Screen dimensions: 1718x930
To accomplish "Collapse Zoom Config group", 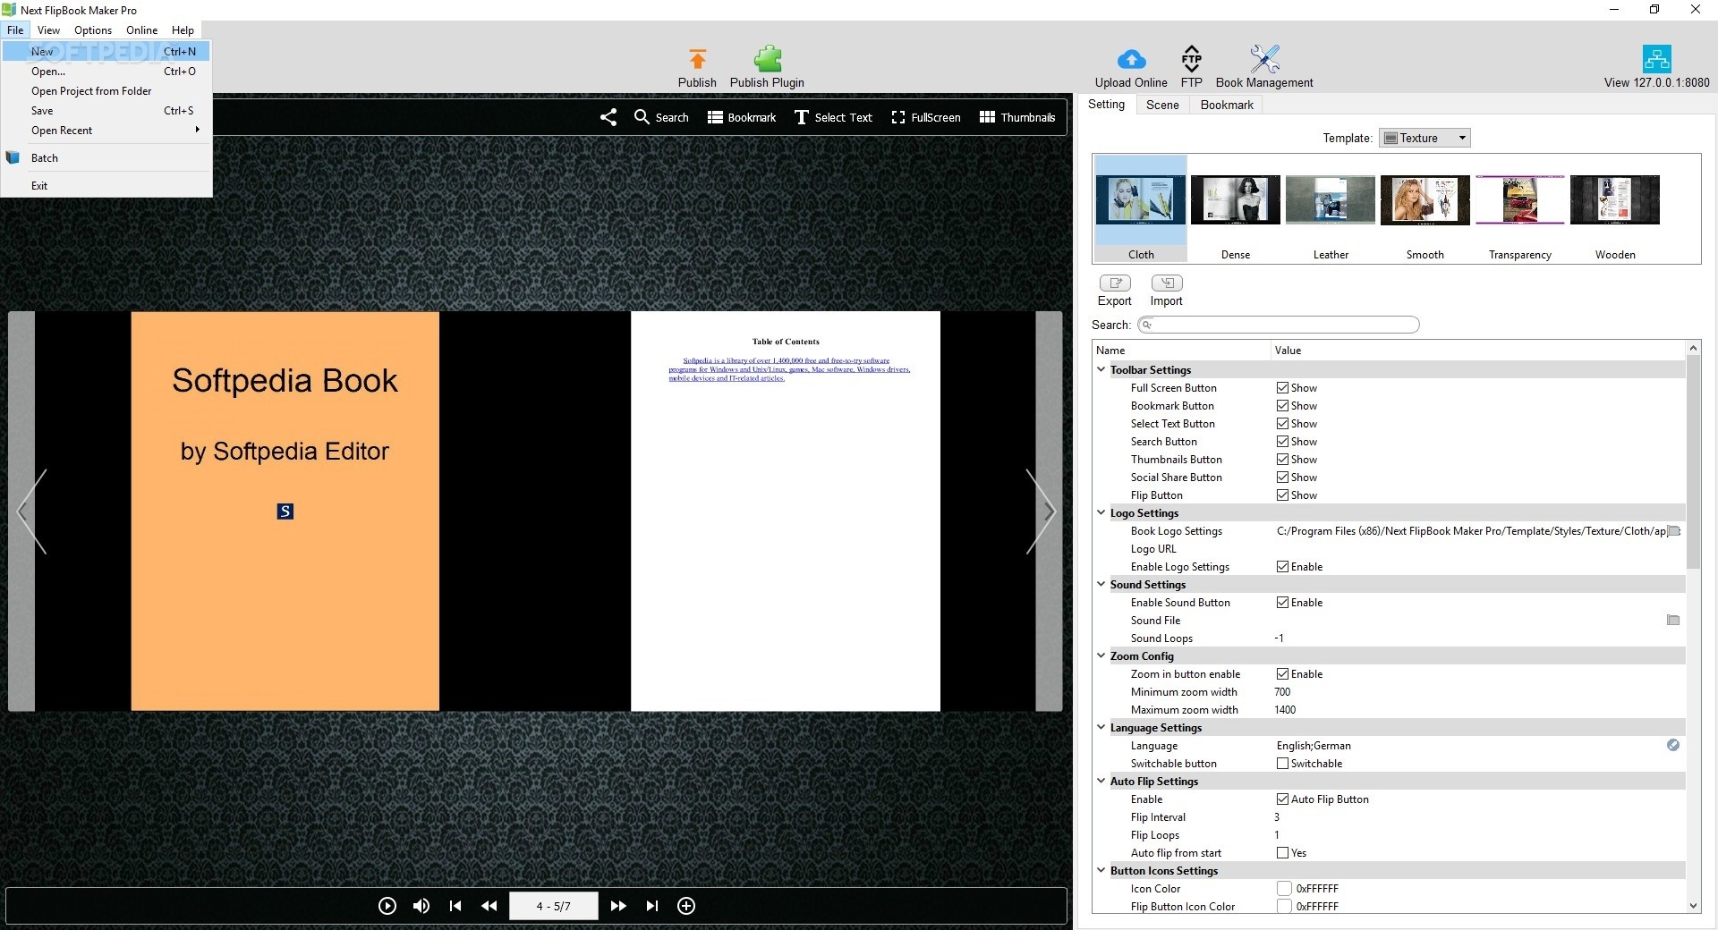I will pyautogui.click(x=1101, y=655).
